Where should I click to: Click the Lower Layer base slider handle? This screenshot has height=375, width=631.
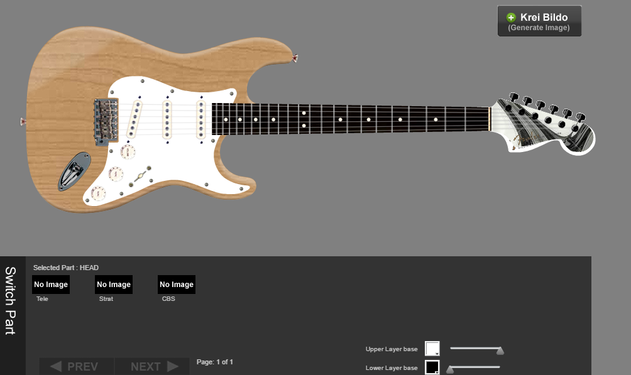450,369
